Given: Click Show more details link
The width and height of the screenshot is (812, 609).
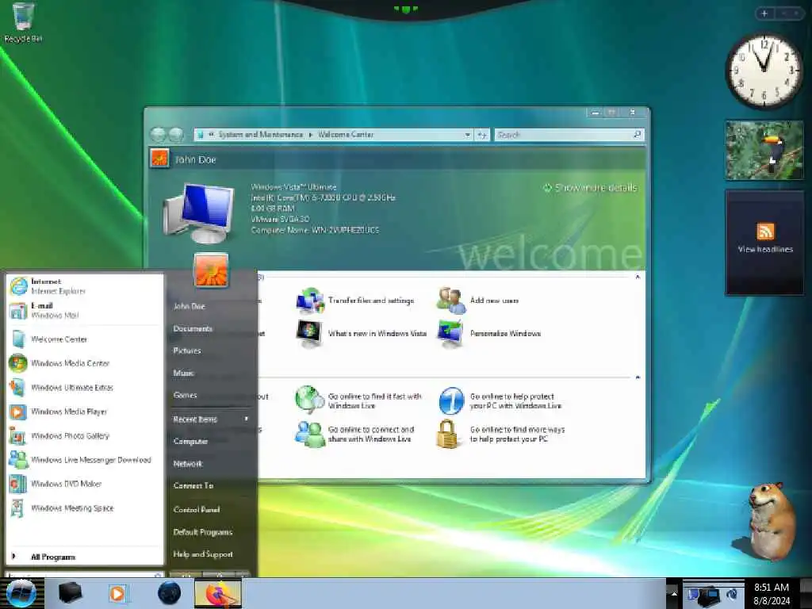Looking at the screenshot, I should pyautogui.click(x=590, y=188).
